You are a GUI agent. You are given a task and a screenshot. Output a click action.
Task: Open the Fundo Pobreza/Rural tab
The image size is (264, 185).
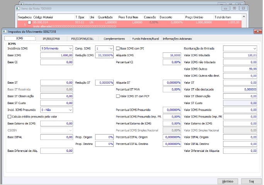pos(146,39)
